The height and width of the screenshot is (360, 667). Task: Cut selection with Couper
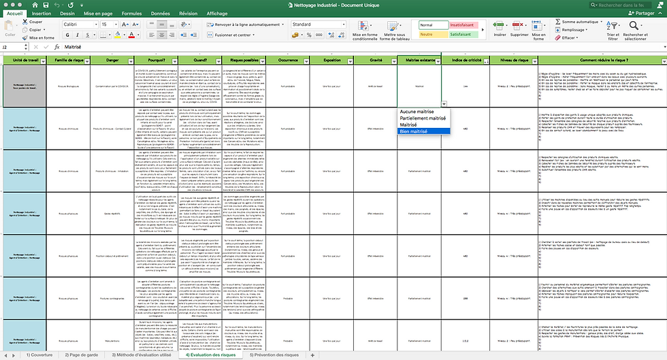(33, 22)
